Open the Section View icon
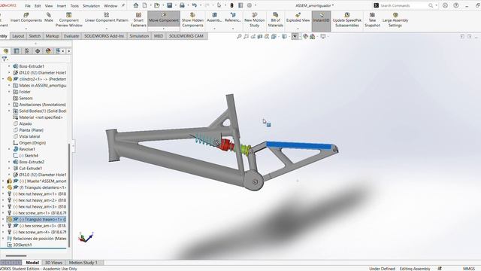 pos(260,36)
